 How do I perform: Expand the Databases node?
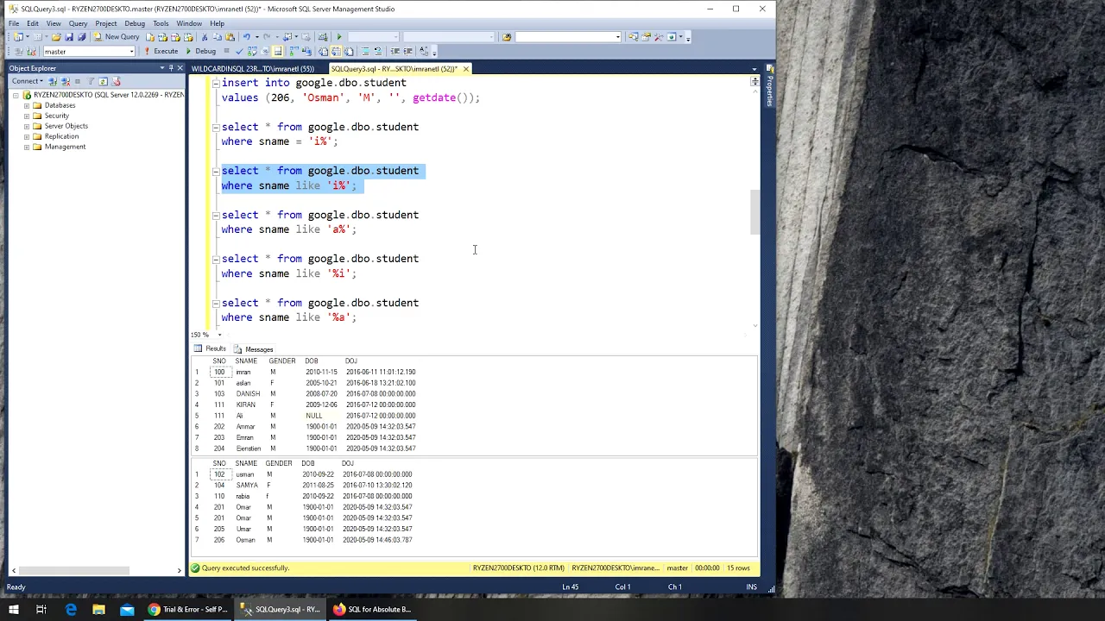click(26, 105)
